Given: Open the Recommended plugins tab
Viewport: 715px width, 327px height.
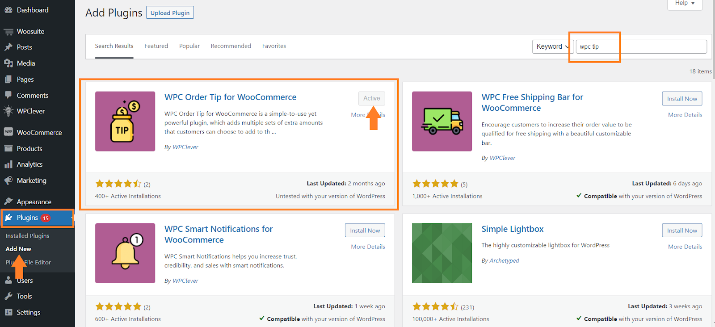Looking at the screenshot, I should point(231,46).
